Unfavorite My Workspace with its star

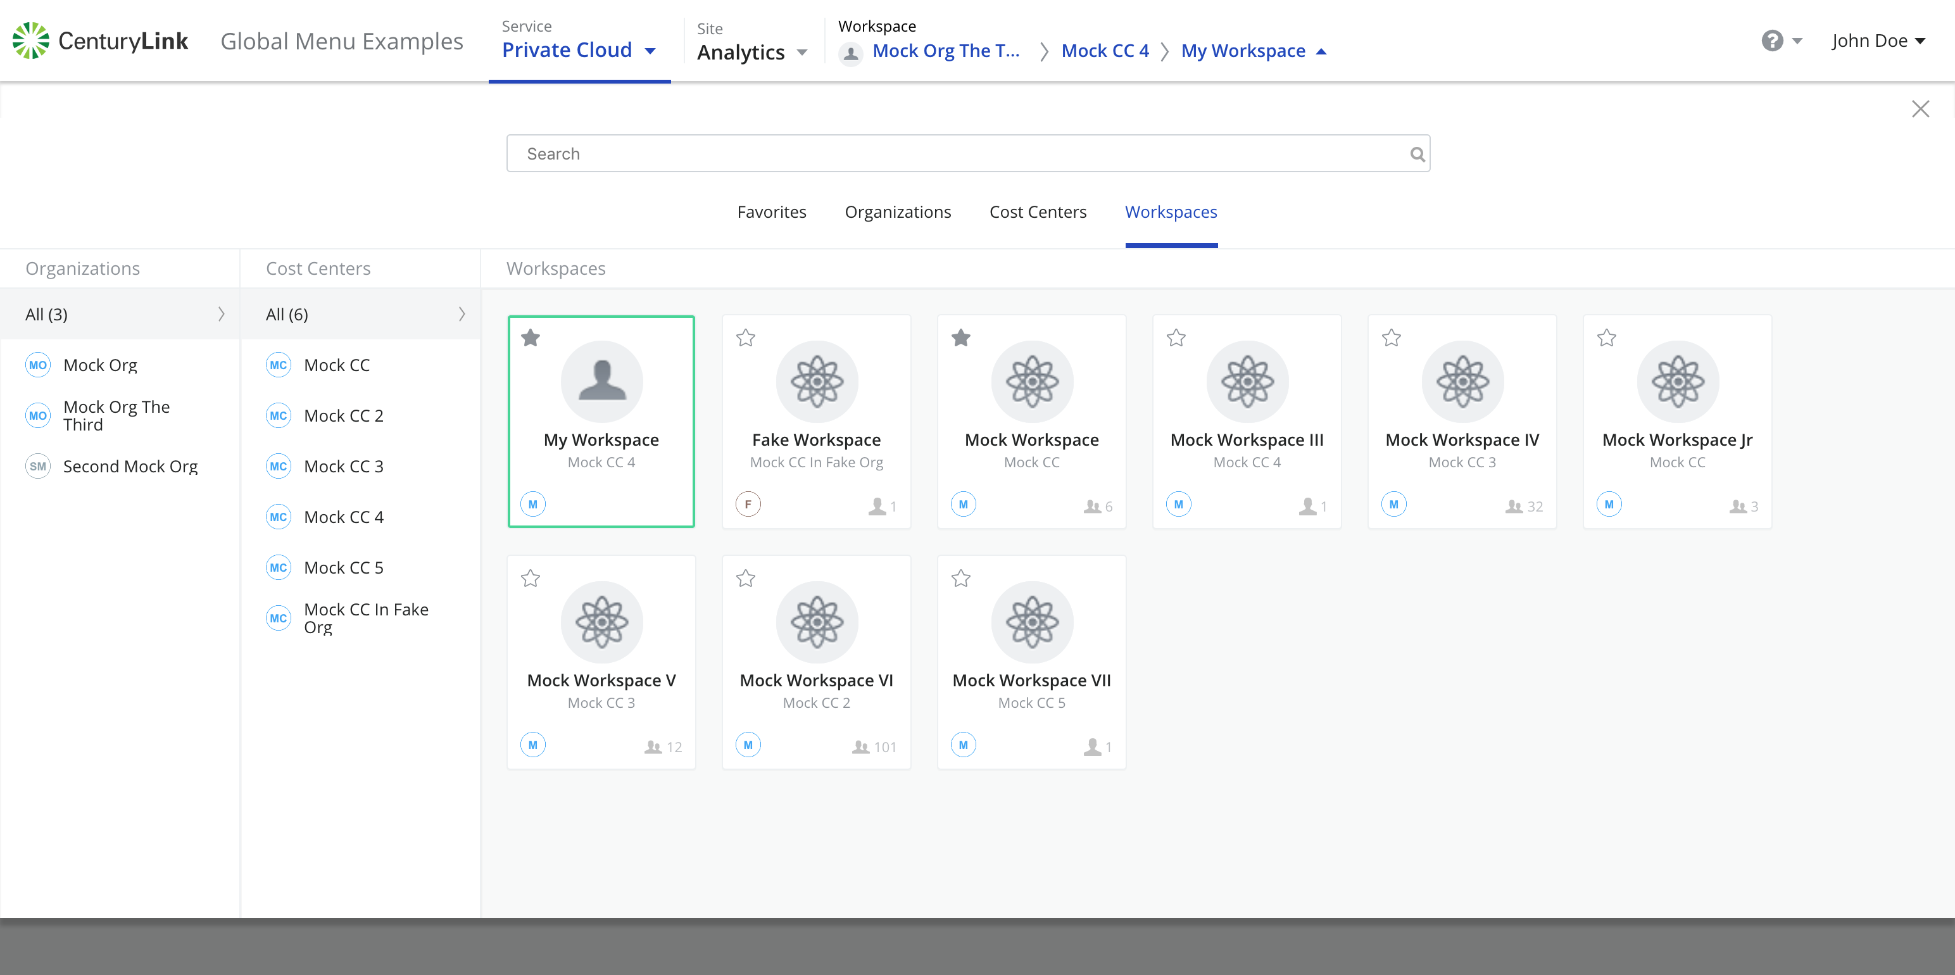pyautogui.click(x=531, y=337)
